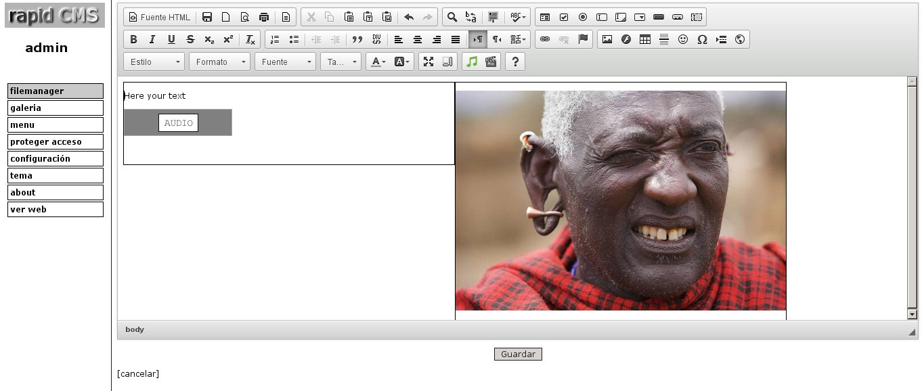Screen dimensions: 922x391
Task: Toggle the show blocks button
Action: (447, 62)
